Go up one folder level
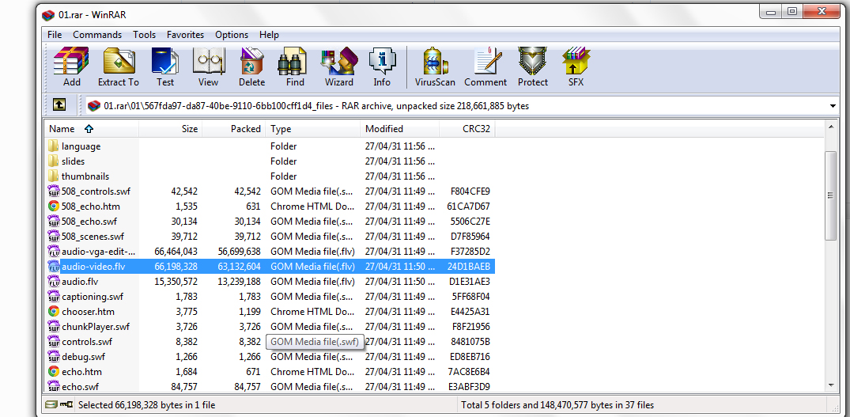The image size is (850, 417). [x=59, y=106]
